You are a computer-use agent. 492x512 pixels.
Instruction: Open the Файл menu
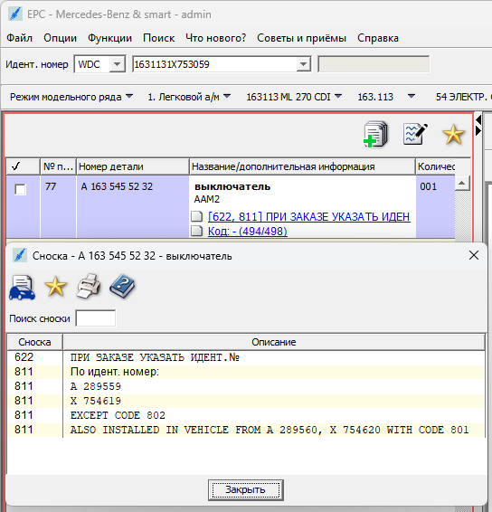[x=19, y=38]
